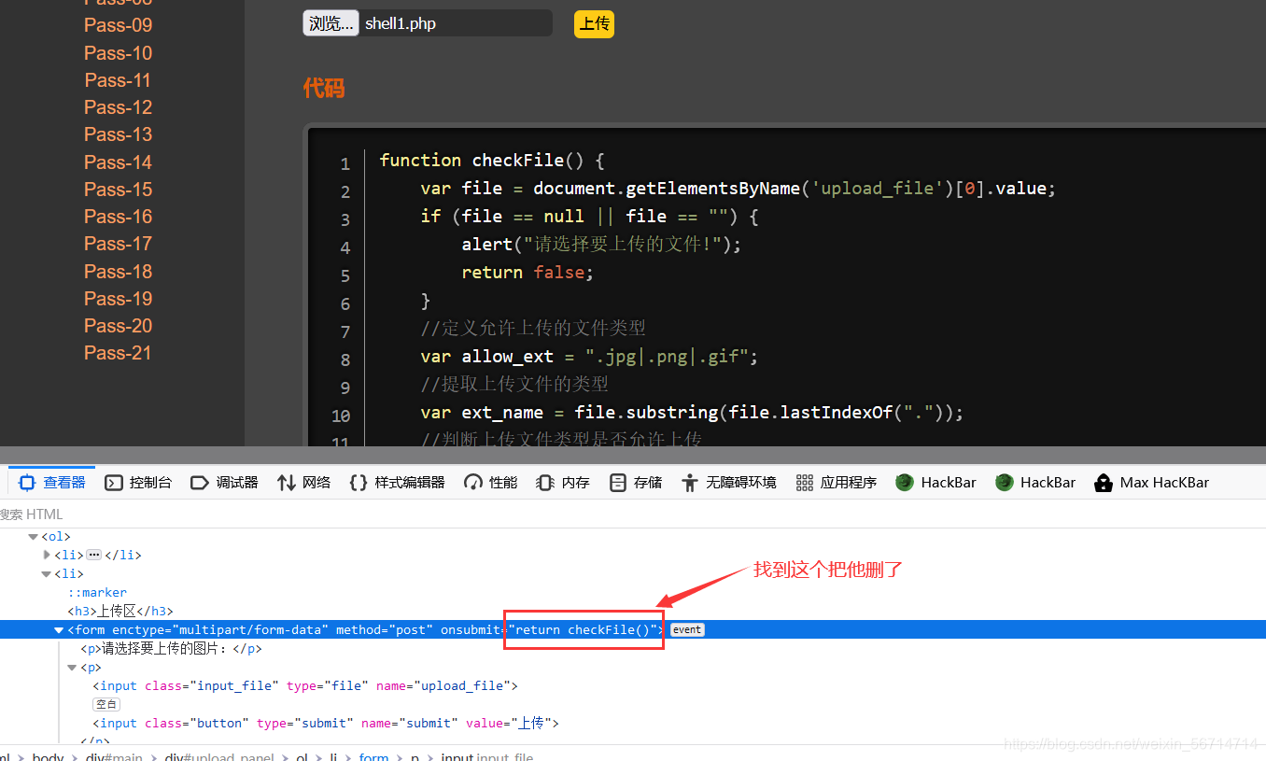Open the Debugger (调试器) tab
The image size is (1266, 761).
click(x=224, y=483)
